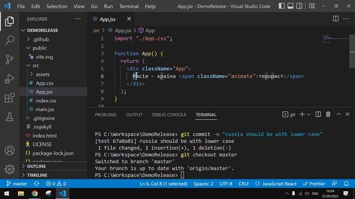The width and height of the screenshot is (355, 199).
Task: Split the editor to the right
Action: pyautogui.click(x=336, y=19)
